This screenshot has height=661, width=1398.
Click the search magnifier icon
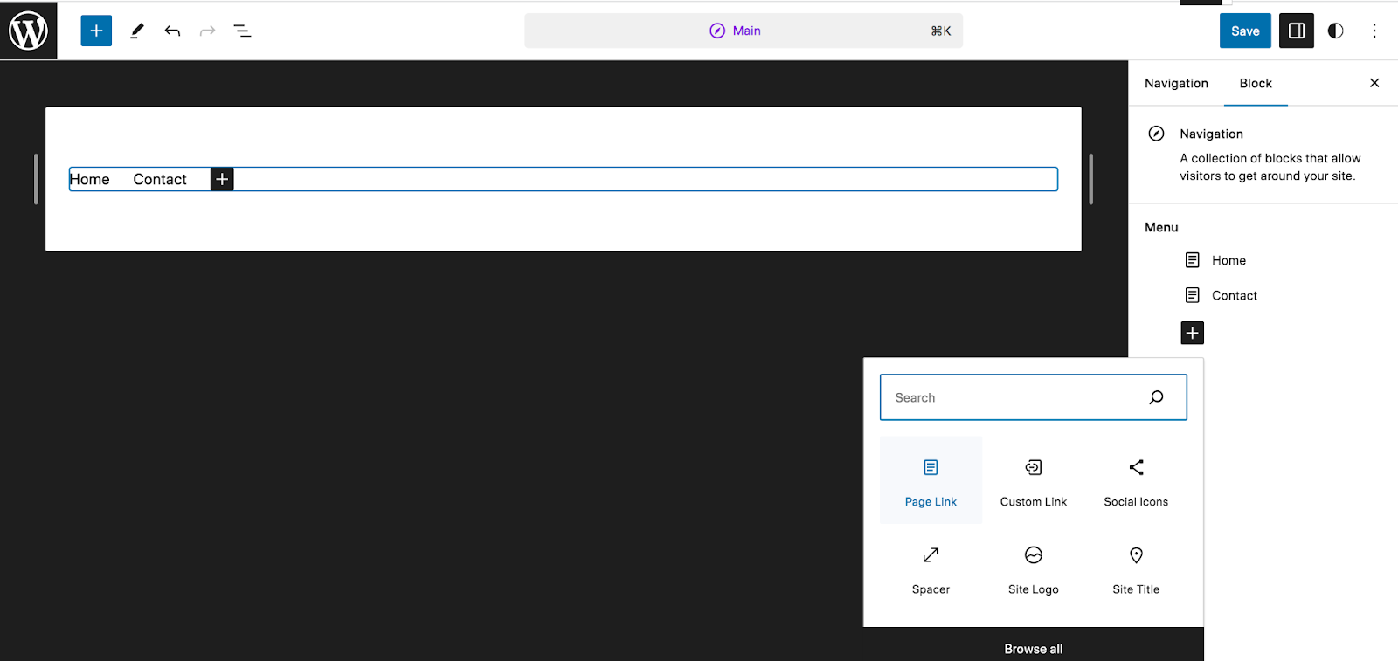pos(1156,397)
